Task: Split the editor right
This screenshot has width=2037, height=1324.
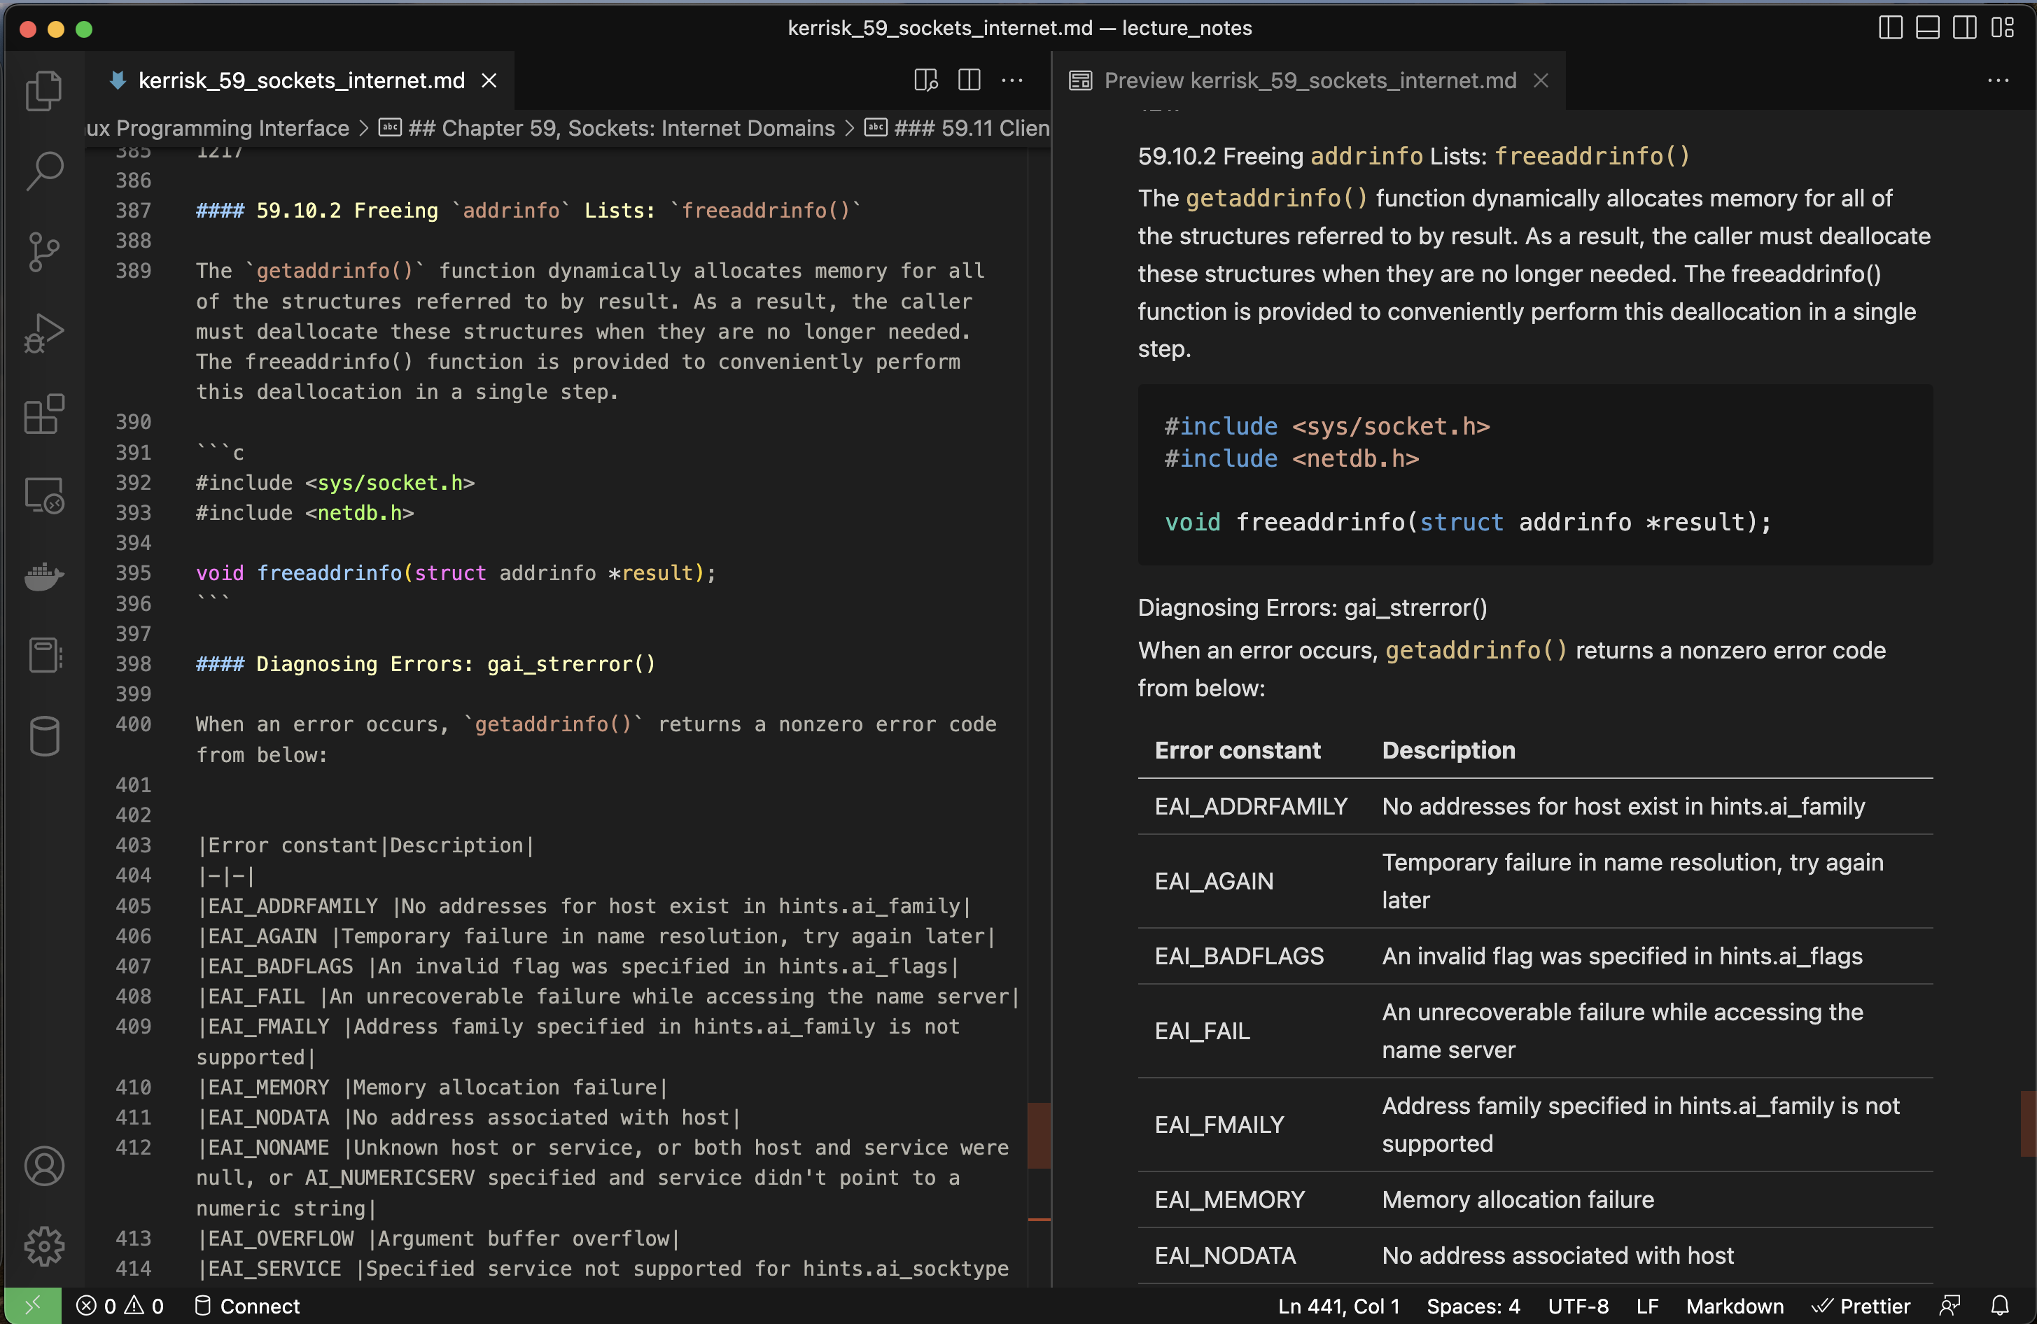Action: click(969, 80)
